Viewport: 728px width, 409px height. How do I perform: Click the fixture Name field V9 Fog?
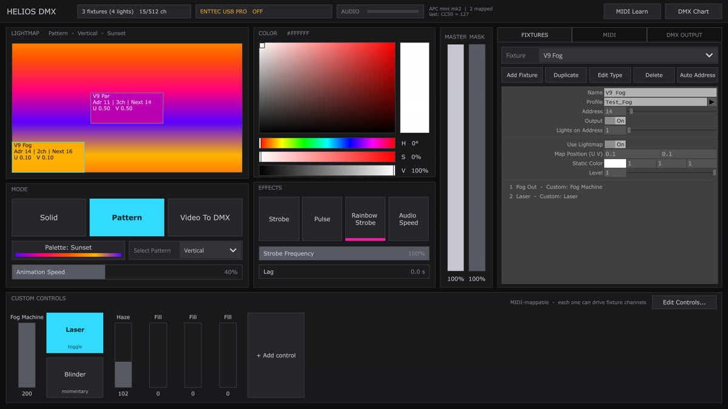[x=660, y=93]
